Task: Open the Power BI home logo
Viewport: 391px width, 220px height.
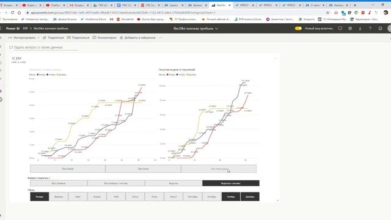Action: pyautogui.click(x=13, y=29)
